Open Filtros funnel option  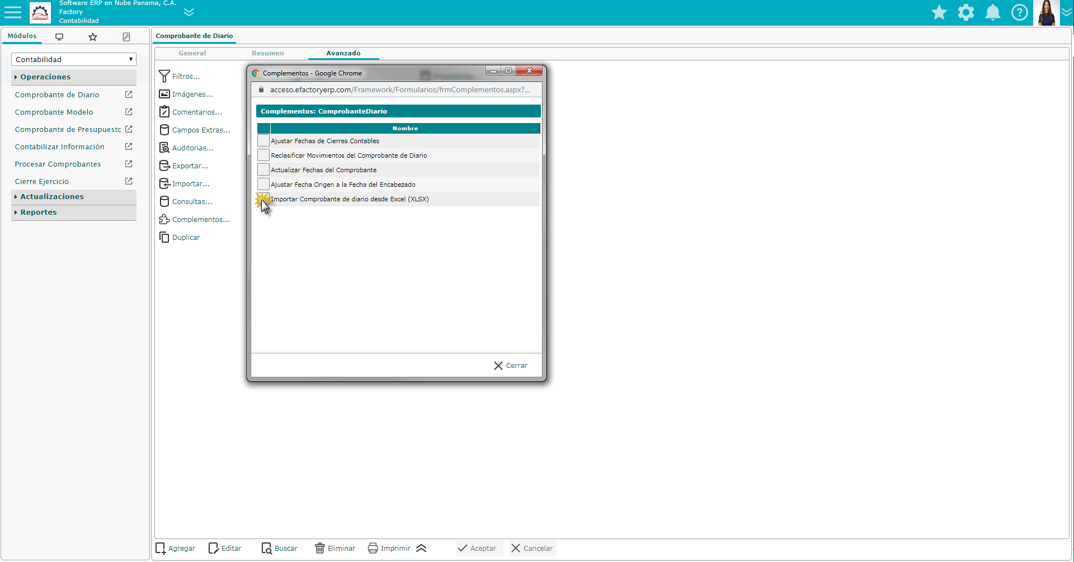click(180, 77)
